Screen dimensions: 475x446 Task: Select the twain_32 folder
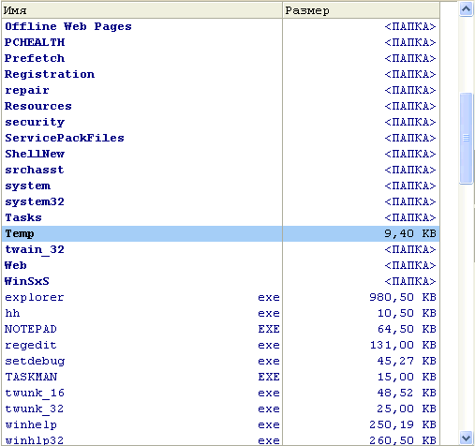[35, 249]
